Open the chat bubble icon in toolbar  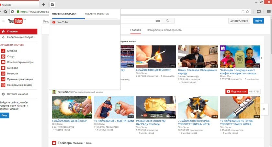click(259, 12)
